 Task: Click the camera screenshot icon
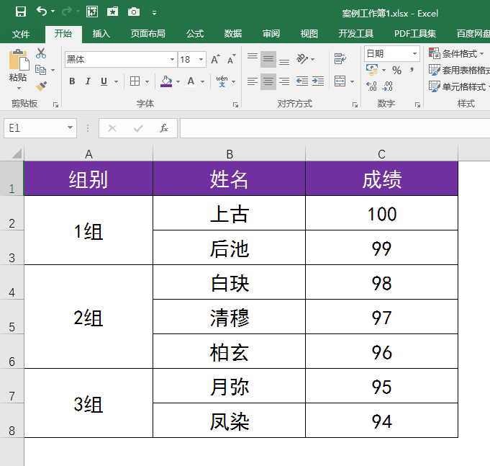[x=133, y=12]
